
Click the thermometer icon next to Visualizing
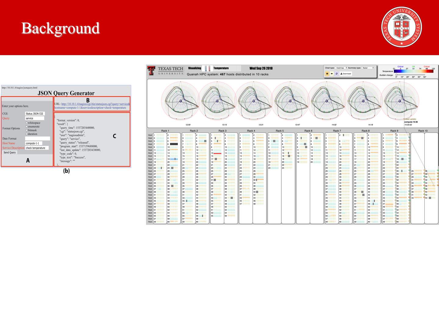point(207,69)
